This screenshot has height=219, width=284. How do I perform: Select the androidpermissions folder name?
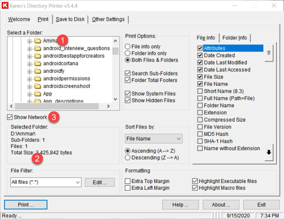pyautogui.click(x=67, y=79)
